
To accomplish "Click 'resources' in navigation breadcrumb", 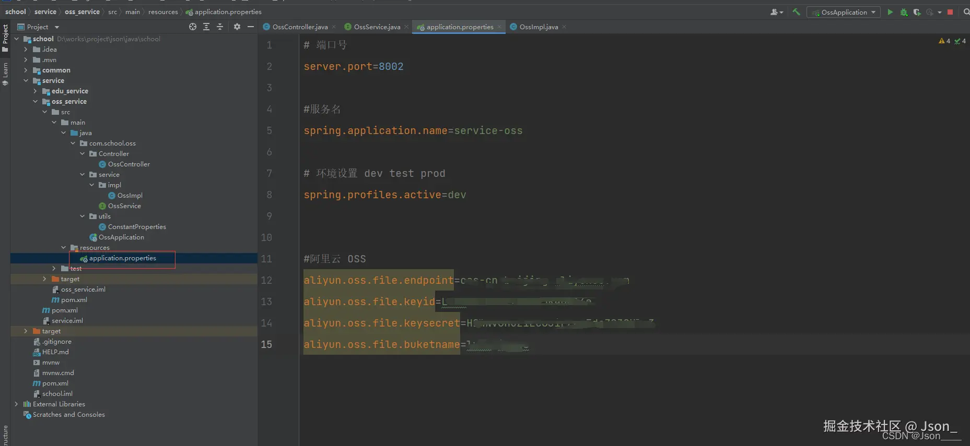I will (x=163, y=11).
